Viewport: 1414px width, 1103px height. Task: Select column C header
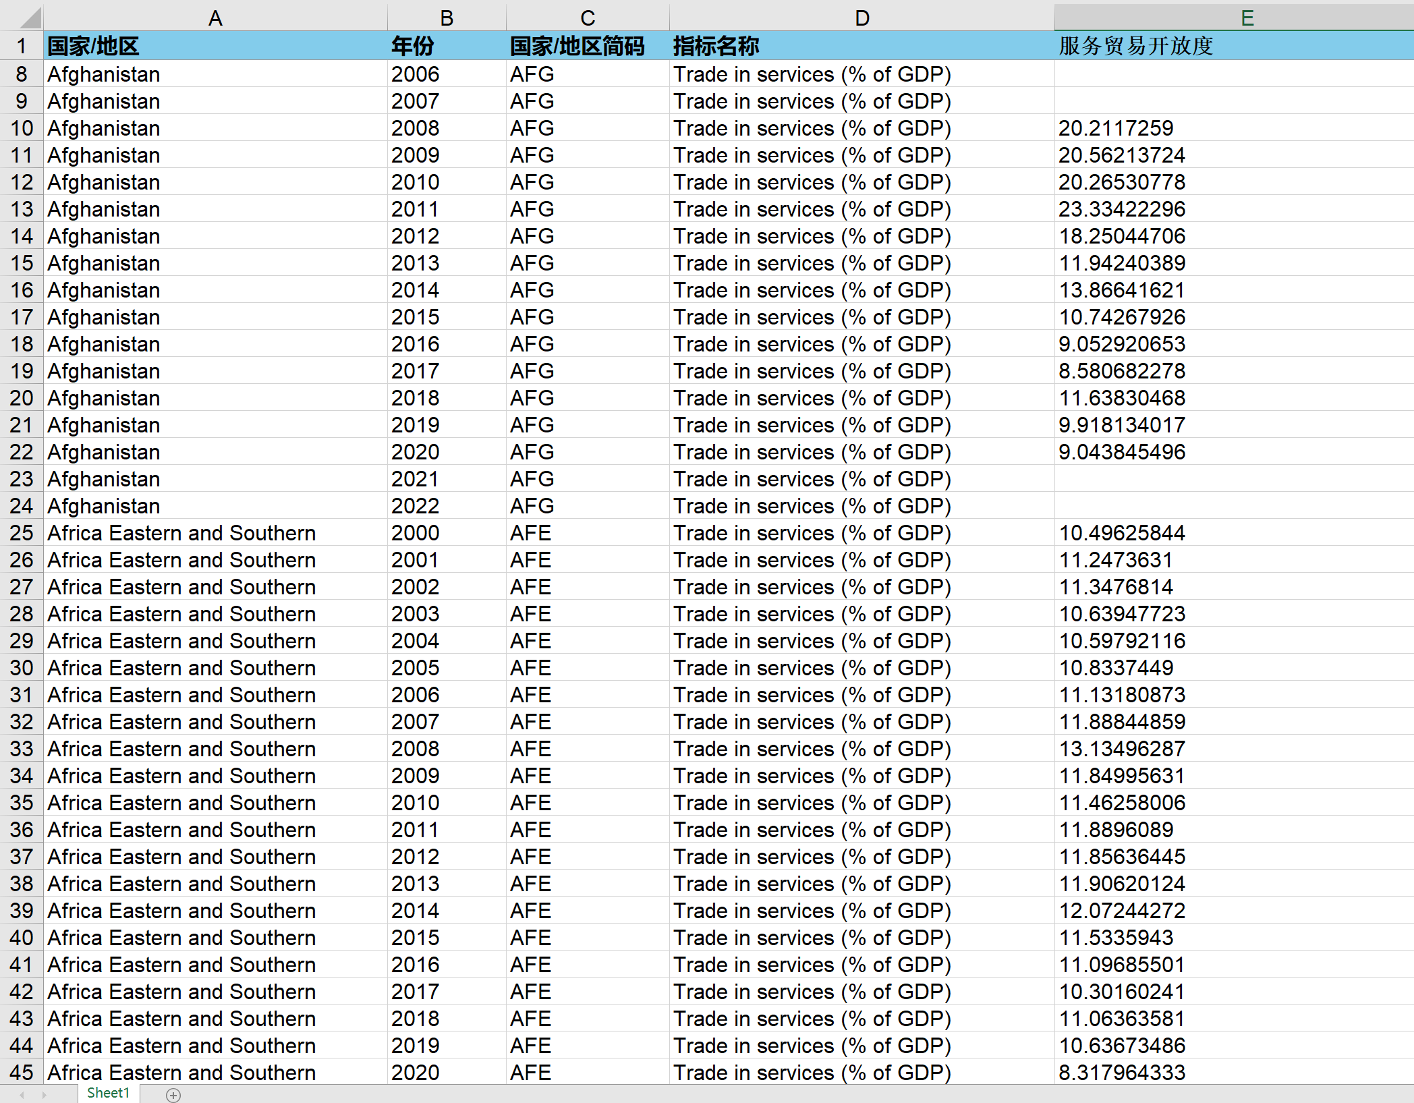588,18
